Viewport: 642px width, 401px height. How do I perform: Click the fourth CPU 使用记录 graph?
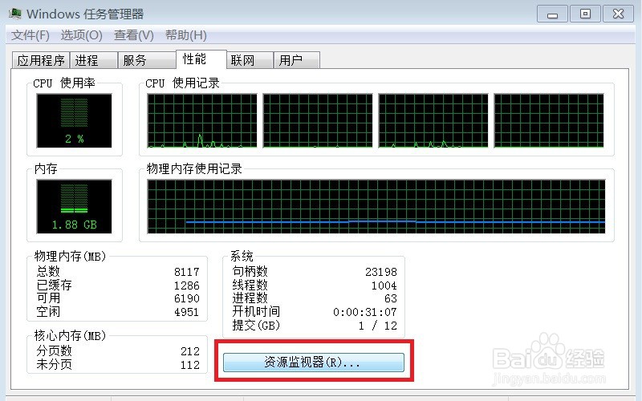[549, 121]
